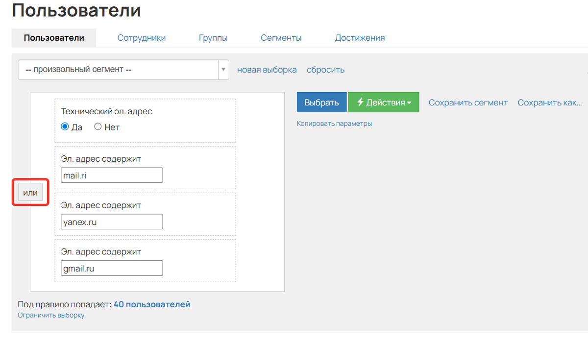Viewport: 588px width, 346px height.
Task: Switch to the Сегменты tab
Action: (x=281, y=37)
